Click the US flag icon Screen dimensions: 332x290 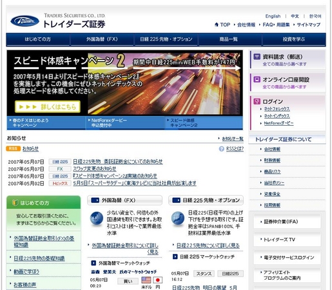pos(146,280)
